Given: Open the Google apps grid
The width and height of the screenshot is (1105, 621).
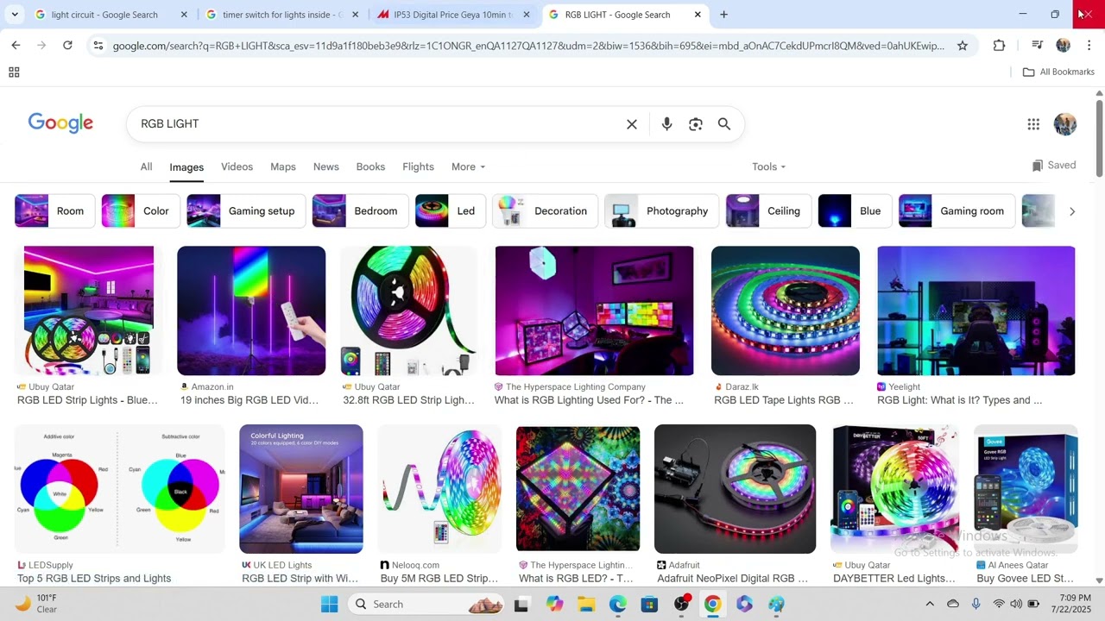Looking at the screenshot, I should click(1033, 124).
